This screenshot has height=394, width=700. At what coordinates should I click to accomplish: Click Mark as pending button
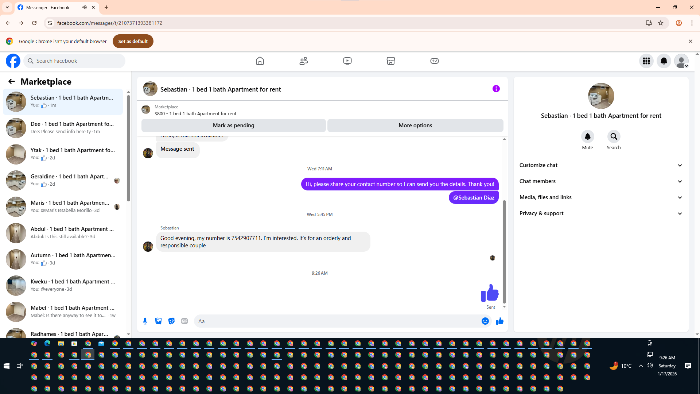click(x=233, y=125)
